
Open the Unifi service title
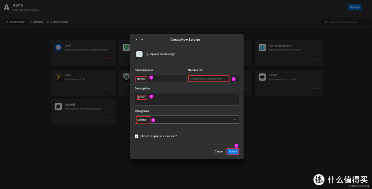click(x=68, y=45)
